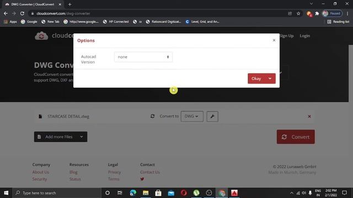
Task: Show hidden system tray icons
Action: pyautogui.click(x=292, y=193)
